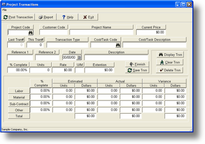Screen dimensions: 205x144
Task: Click the transaction Description input field
Action: [116, 57]
